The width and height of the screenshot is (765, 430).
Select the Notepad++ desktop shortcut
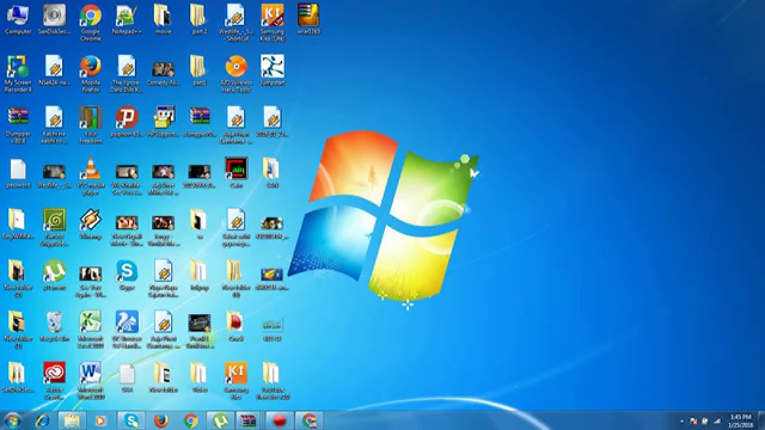(x=126, y=20)
